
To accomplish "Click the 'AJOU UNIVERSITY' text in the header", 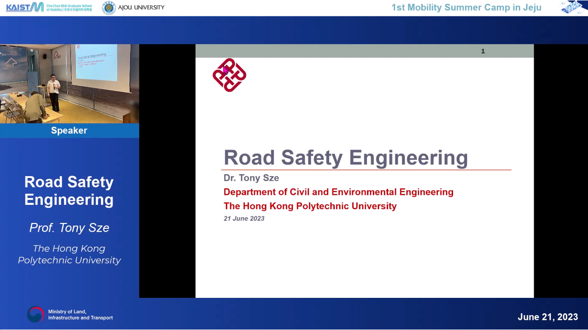I will 142,8.
